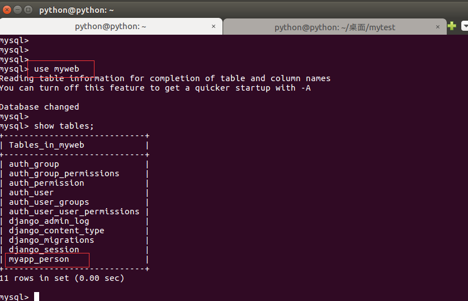The image size is (468, 301).
Task: Click the "11 rows in set" result line
Action: (62, 278)
